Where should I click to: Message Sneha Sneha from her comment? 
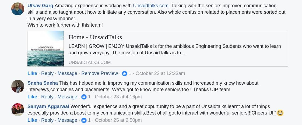(x=67, y=97)
